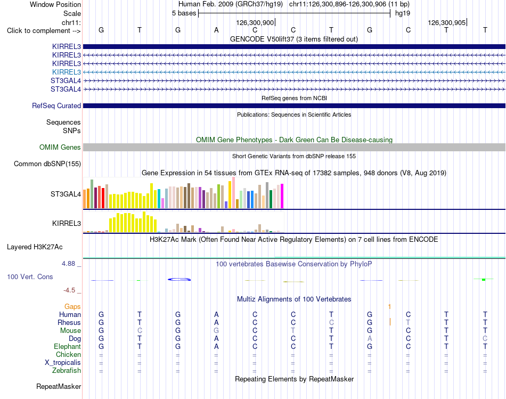Image resolution: width=506 pixels, height=399 pixels.
Task: Click the 126,300,905 position marker
Action: (x=447, y=22)
